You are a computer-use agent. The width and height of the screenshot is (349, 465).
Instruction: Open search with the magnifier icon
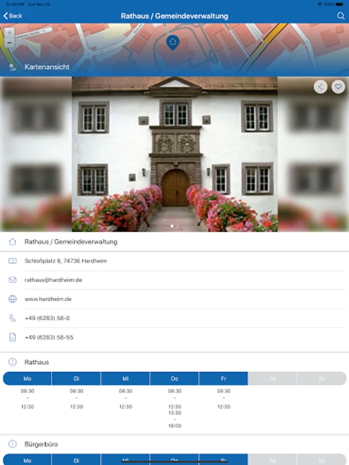click(341, 16)
